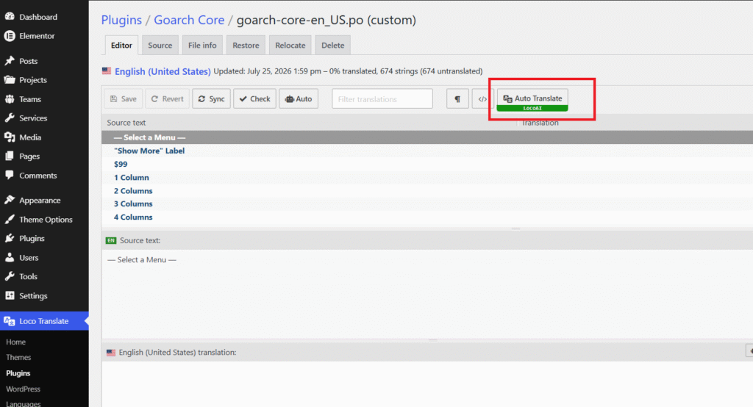The height and width of the screenshot is (407, 753).
Task: Open the Media menu label
Action: (x=30, y=137)
